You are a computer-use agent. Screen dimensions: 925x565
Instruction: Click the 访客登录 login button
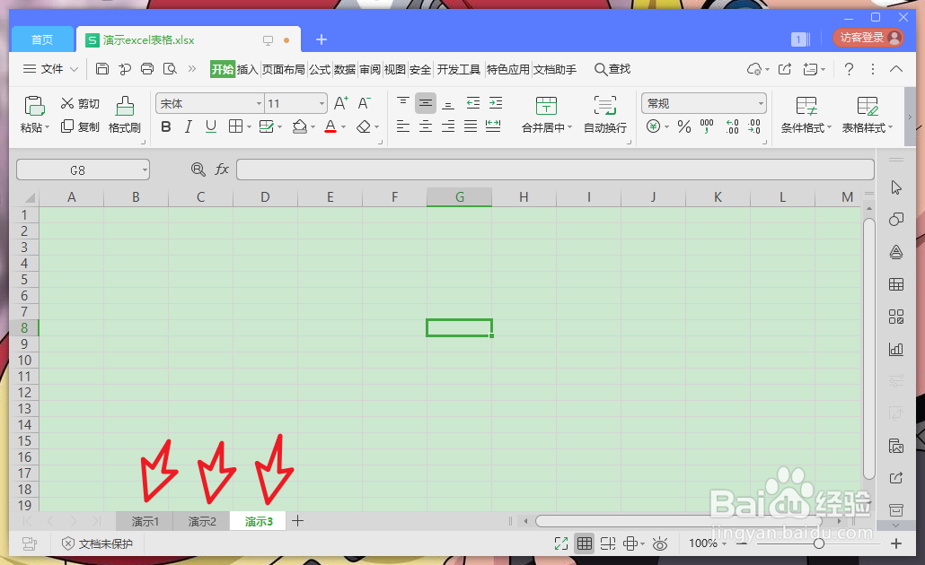pyautogui.click(x=862, y=39)
